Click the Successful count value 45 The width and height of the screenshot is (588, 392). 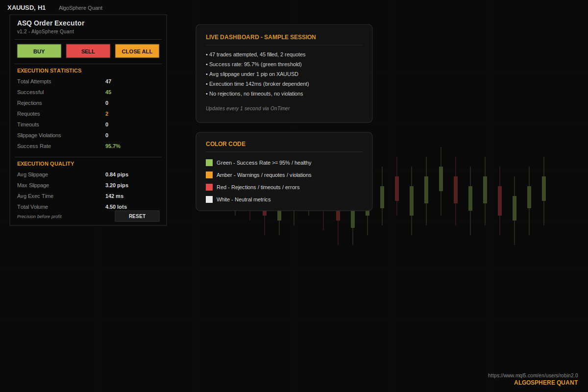click(108, 92)
